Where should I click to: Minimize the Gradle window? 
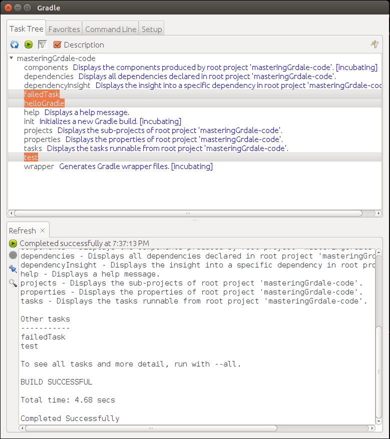[x=18, y=7]
